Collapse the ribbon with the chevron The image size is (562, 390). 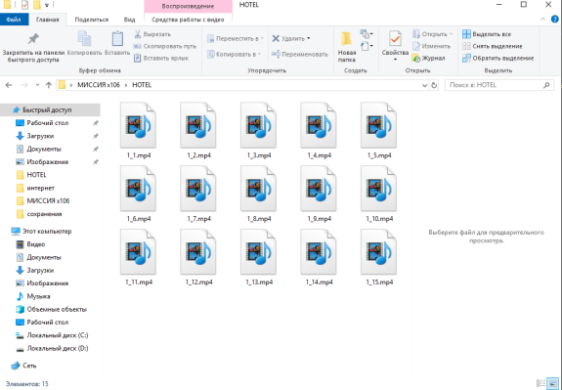coord(543,20)
